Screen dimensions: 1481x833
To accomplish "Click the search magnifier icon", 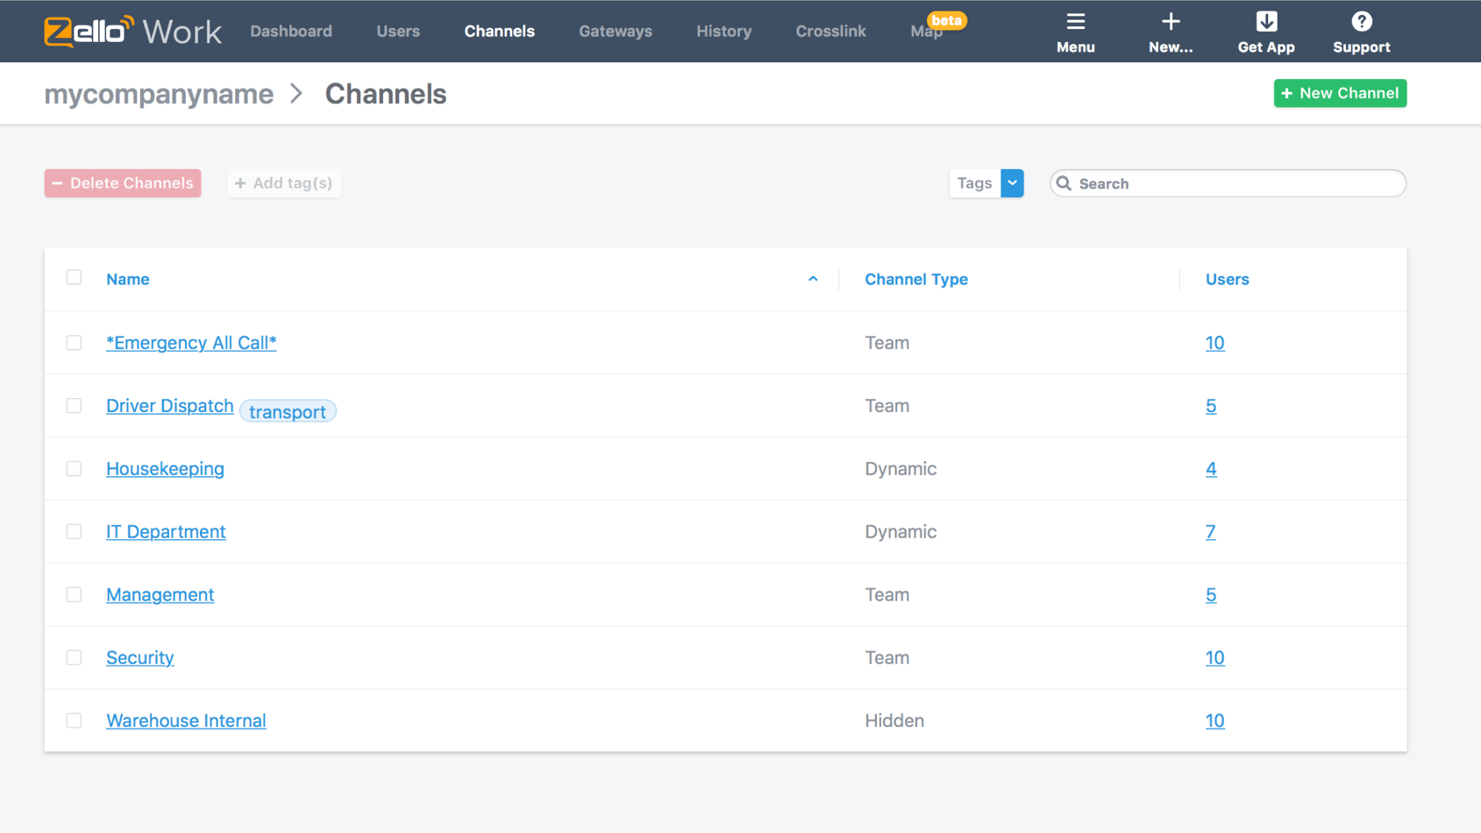I will (1064, 183).
